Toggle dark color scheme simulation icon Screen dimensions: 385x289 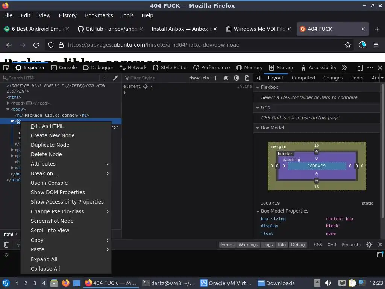[236, 78]
